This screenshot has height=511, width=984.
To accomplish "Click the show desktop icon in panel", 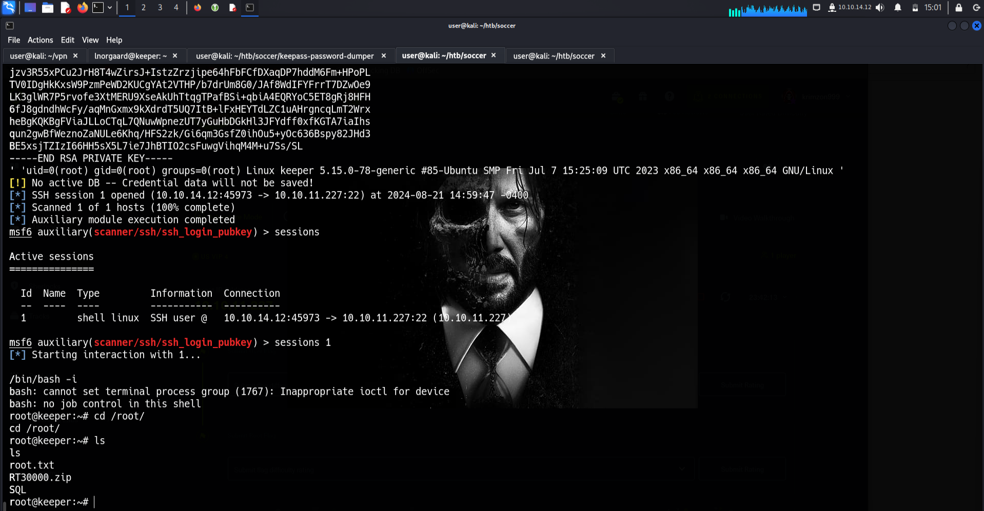I will pyautogui.click(x=30, y=8).
